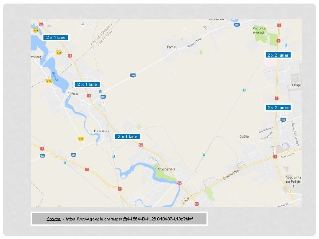Viewport: 319px width, 239px height.
Task: Click the Buftea lake name label
Action: (x=55, y=77)
